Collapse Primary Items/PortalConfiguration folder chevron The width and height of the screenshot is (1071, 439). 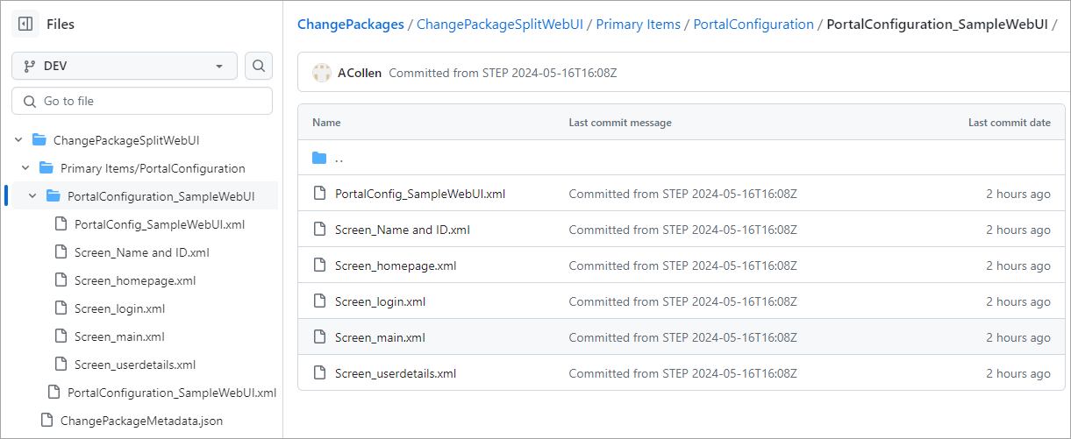[25, 168]
